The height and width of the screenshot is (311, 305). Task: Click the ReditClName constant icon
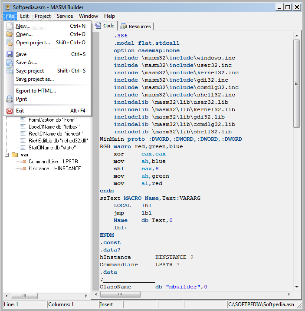[x=23, y=134]
